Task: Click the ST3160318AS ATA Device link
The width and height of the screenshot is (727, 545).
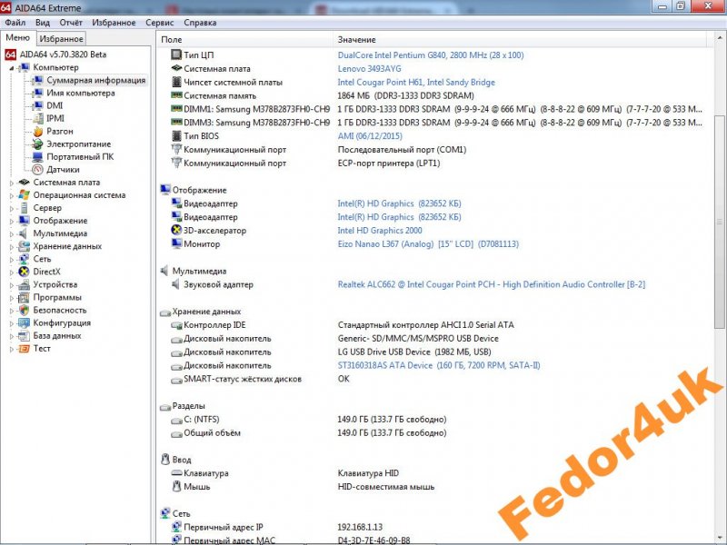Action: coord(385,365)
